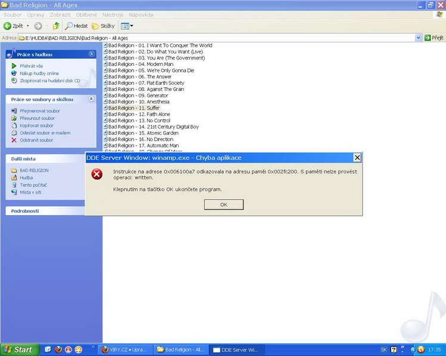446x356 pixels.
Task: Open the Zpět history dropdown arrow
Action: (x=28, y=26)
